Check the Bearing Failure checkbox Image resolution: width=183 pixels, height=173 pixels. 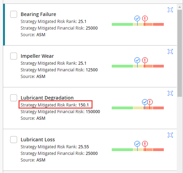pos(14,14)
